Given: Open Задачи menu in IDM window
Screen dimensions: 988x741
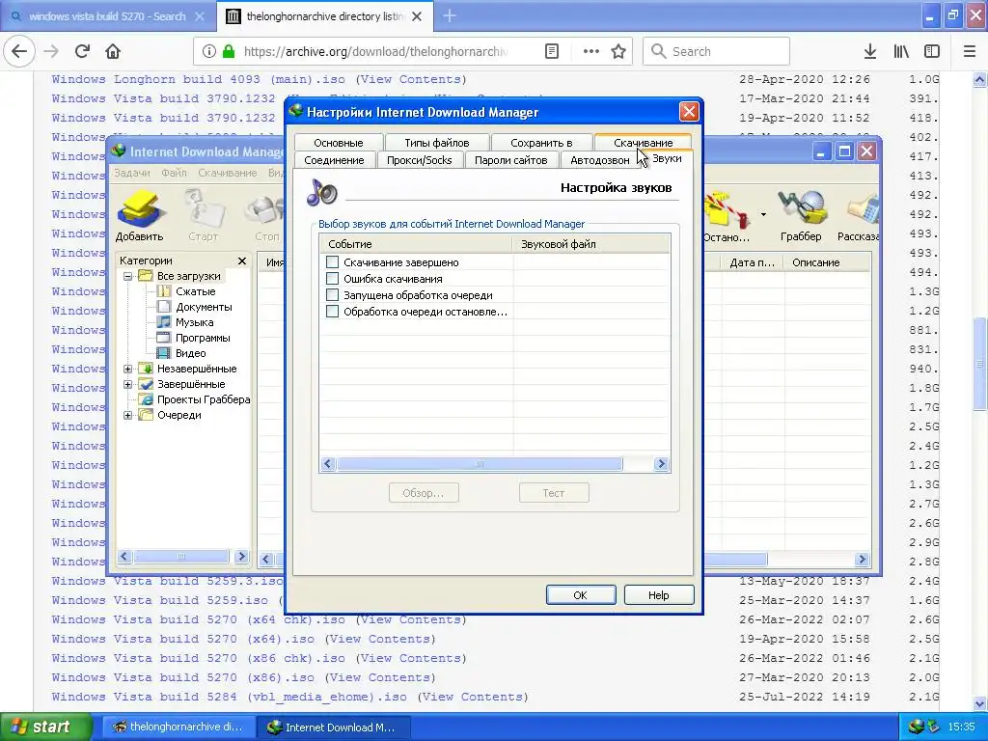Looking at the screenshot, I should [x=131, y=173].
